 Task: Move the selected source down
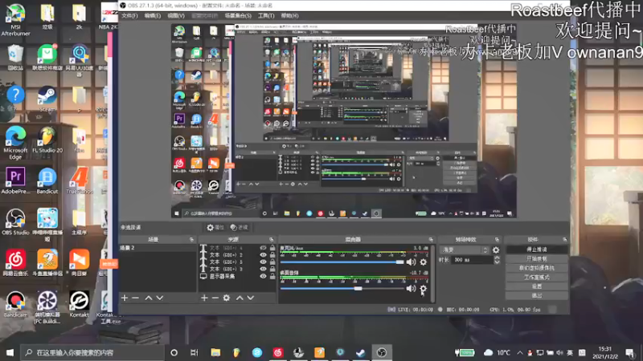tap(251, 298)
